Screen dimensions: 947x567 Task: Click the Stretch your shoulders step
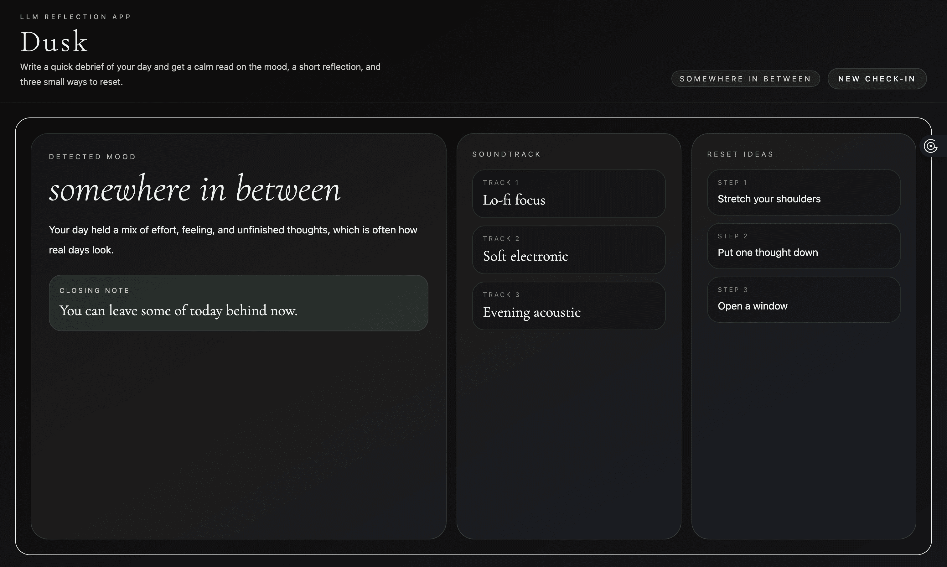click(x=803, y=193)
